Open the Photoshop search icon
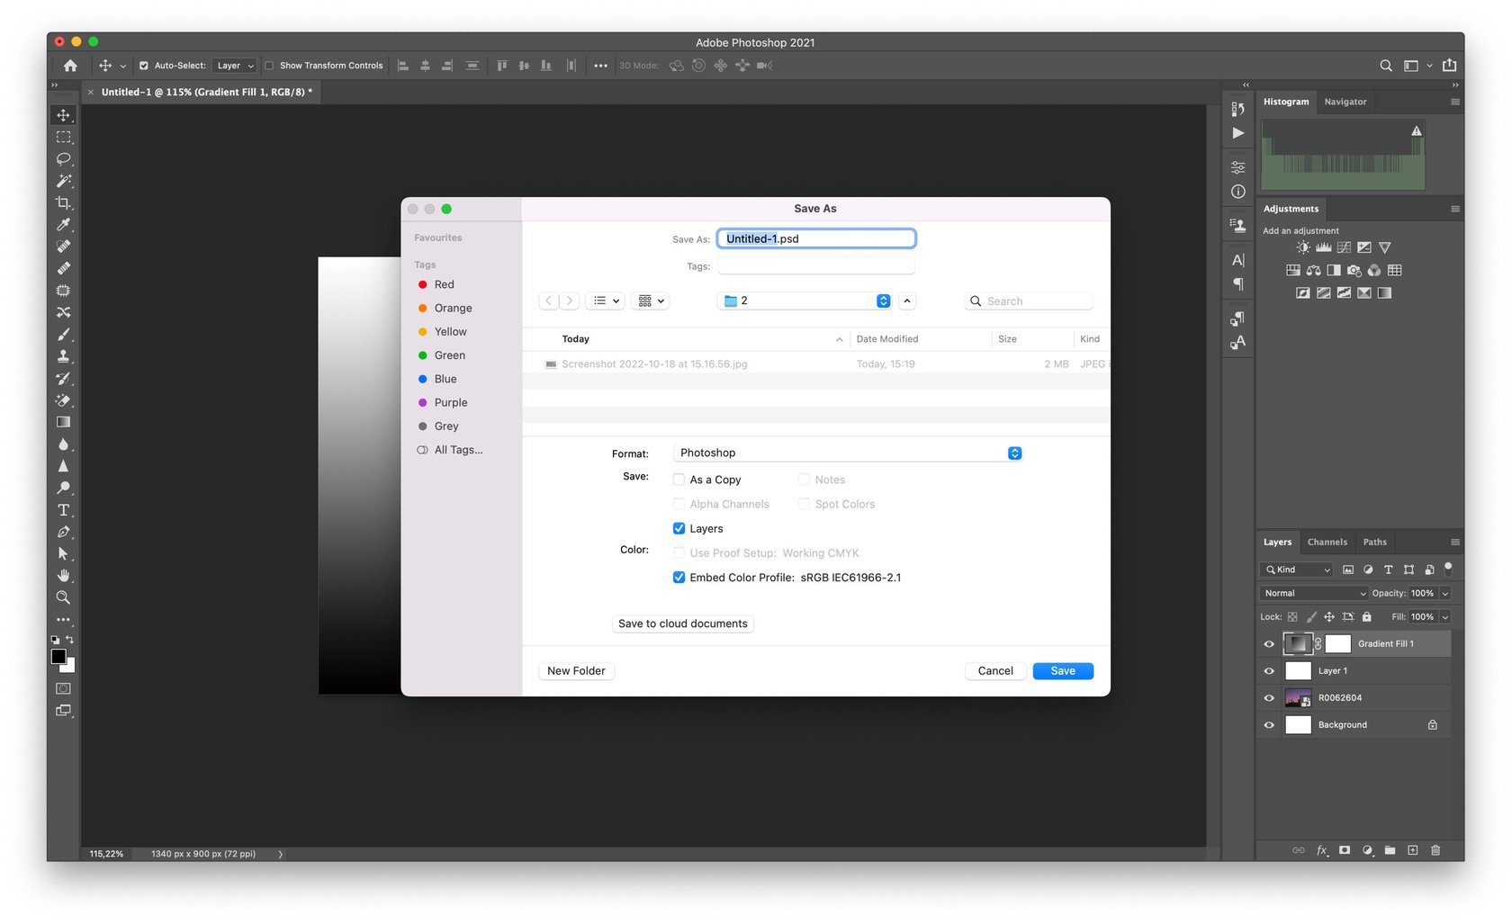This screenshot has width=1512, height=924. click(x=1386, y=66)
